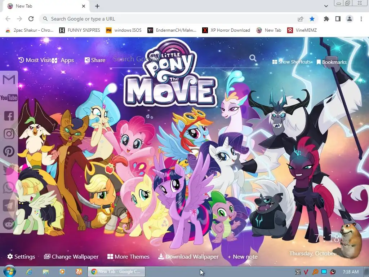
Task: Open New Tab bookmark in bookmarks bar
Action: 269,30
